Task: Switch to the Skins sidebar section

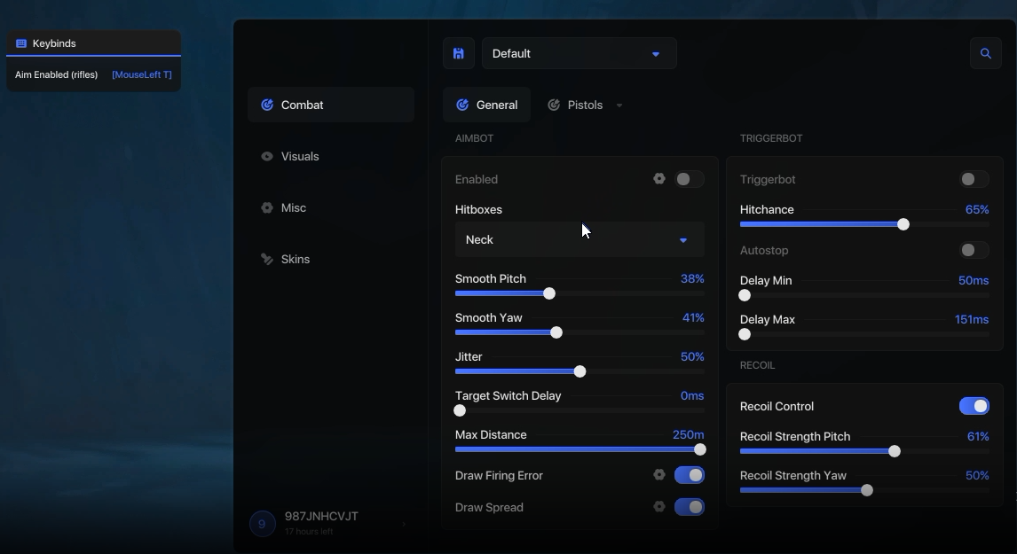Action: click(331, 259)
